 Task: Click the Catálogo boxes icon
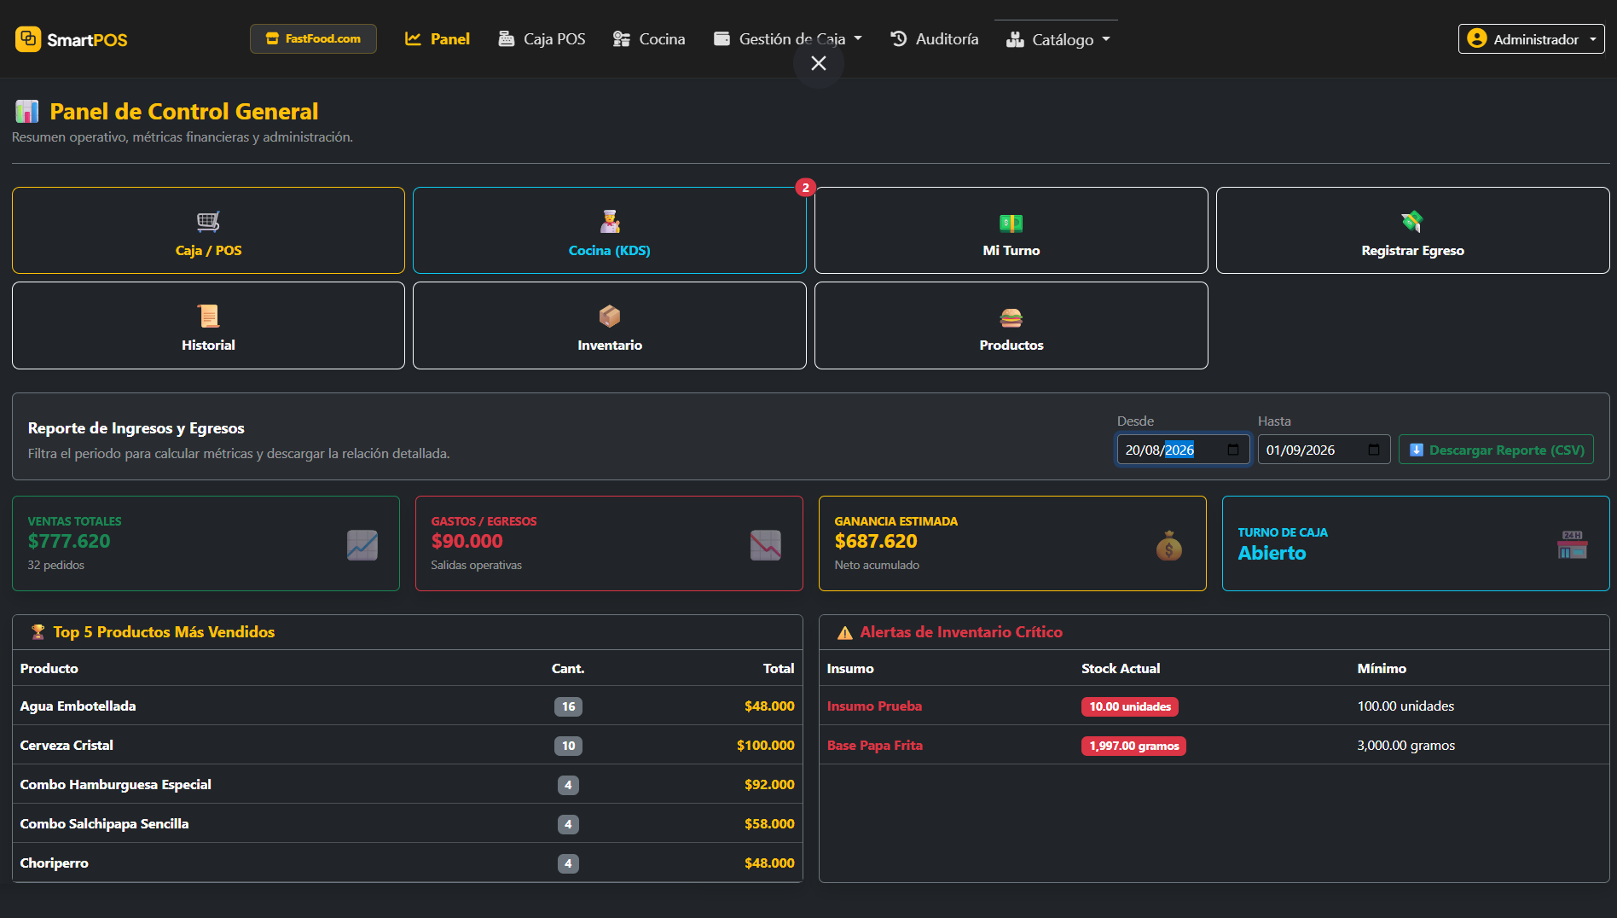1015,39
